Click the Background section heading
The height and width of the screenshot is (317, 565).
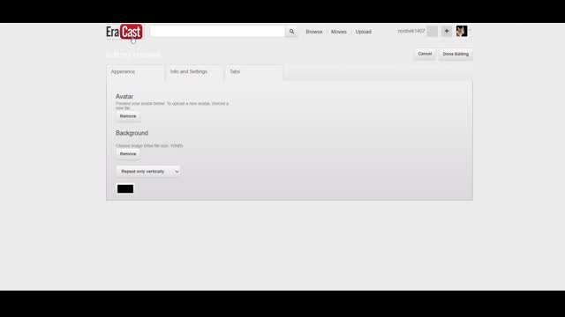[x=132, y=133]
